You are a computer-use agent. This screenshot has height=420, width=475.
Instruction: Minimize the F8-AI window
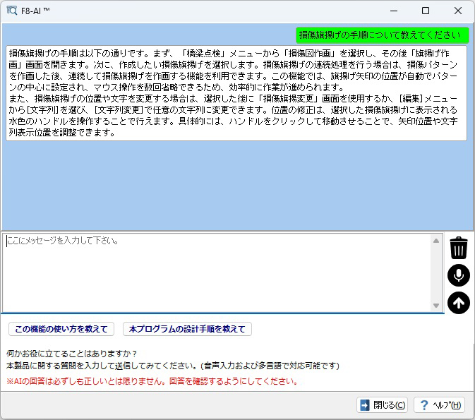[x=394, y=11]
